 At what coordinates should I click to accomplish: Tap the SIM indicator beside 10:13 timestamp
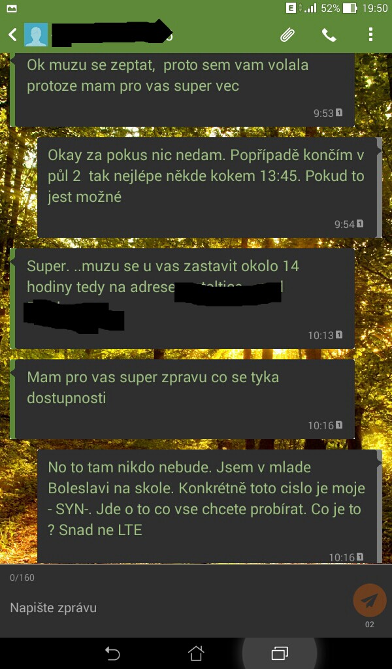click(339, 334)
